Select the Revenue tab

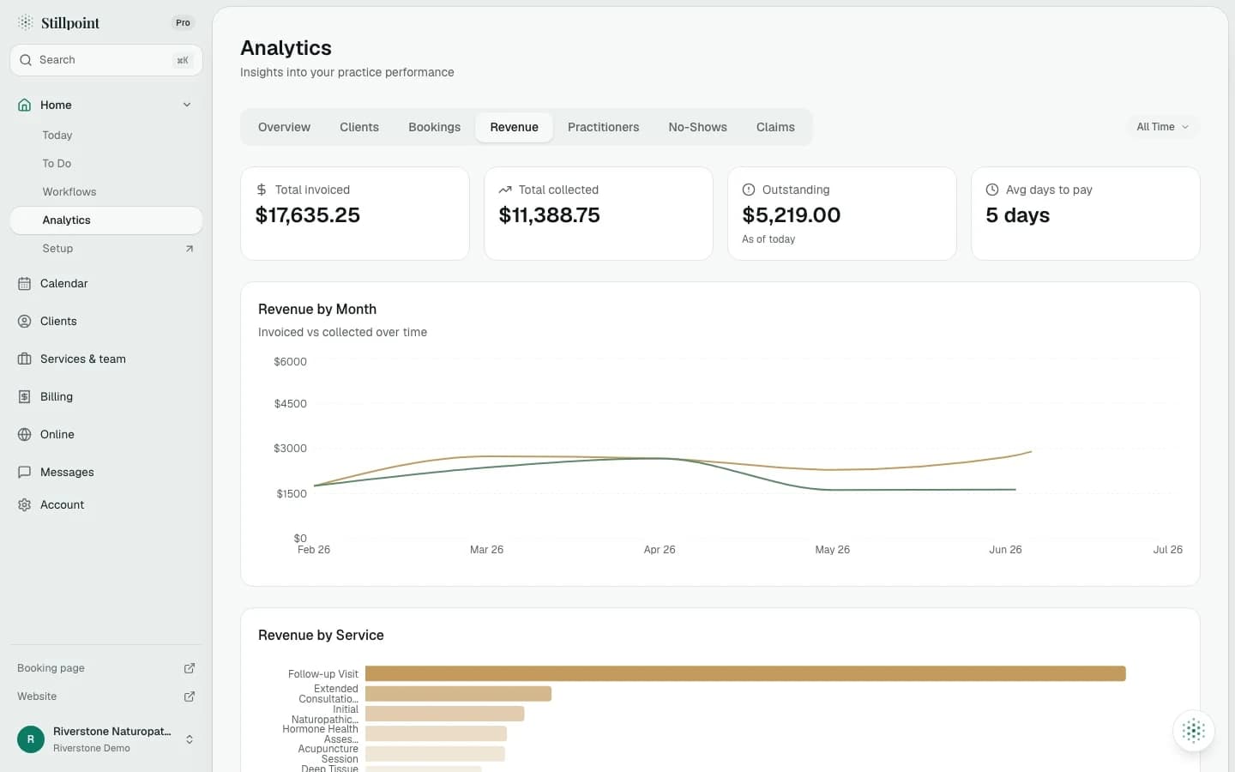515,127
